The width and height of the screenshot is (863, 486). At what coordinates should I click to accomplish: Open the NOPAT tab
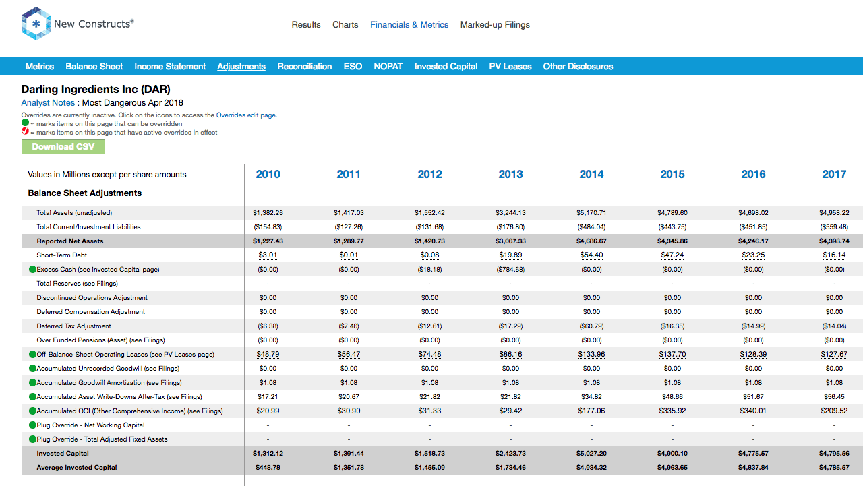[388, 66]
